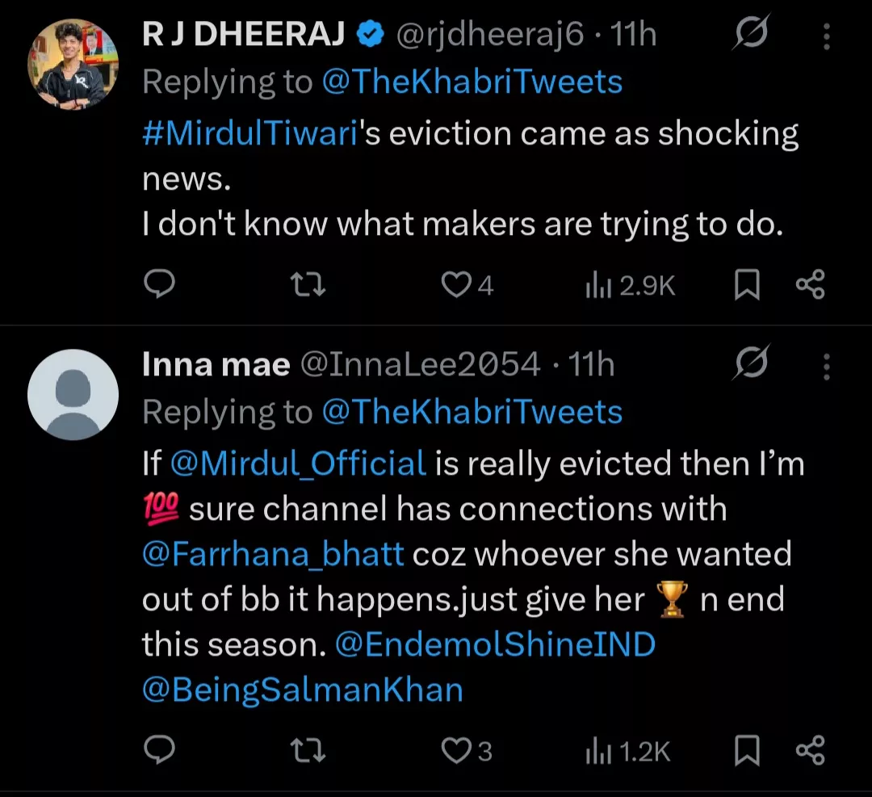
Task: Expand more options for Inna mae's reply
Action: coord(826,367)
